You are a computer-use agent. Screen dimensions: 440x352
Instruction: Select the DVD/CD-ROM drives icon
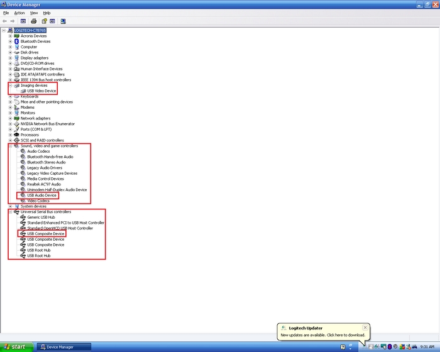pyautogui.click(x=16, y=63)
